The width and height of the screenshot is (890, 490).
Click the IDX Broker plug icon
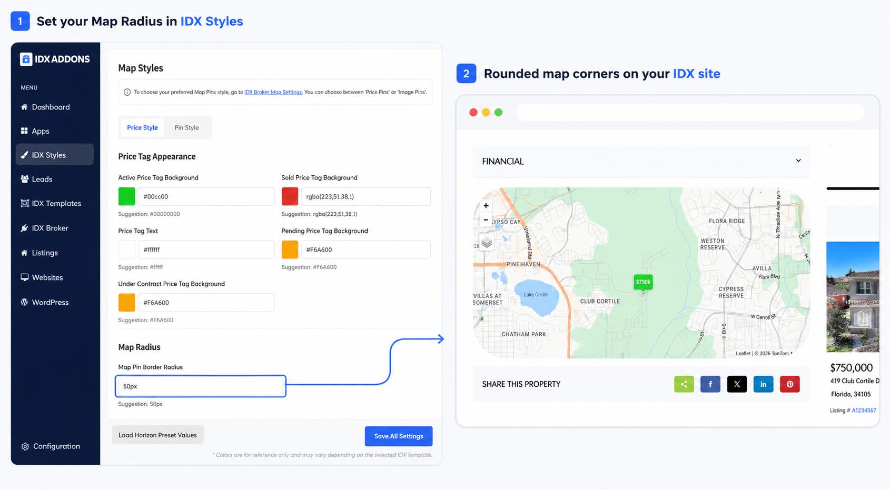(x=24, y=228)
